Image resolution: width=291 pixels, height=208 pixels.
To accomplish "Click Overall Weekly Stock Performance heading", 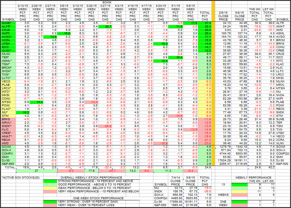I will pos(91,178).
